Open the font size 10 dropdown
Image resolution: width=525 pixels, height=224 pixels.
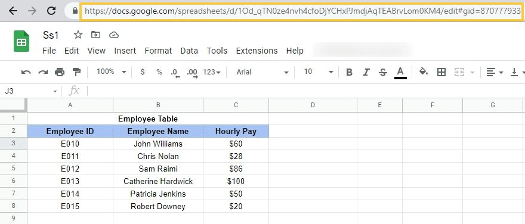318,72
